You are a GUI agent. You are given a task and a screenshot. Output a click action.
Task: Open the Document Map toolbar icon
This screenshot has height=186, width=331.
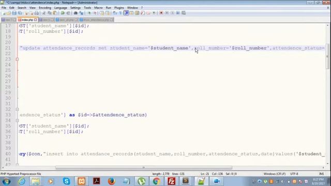pyautogui.click(x=137, y=13)
